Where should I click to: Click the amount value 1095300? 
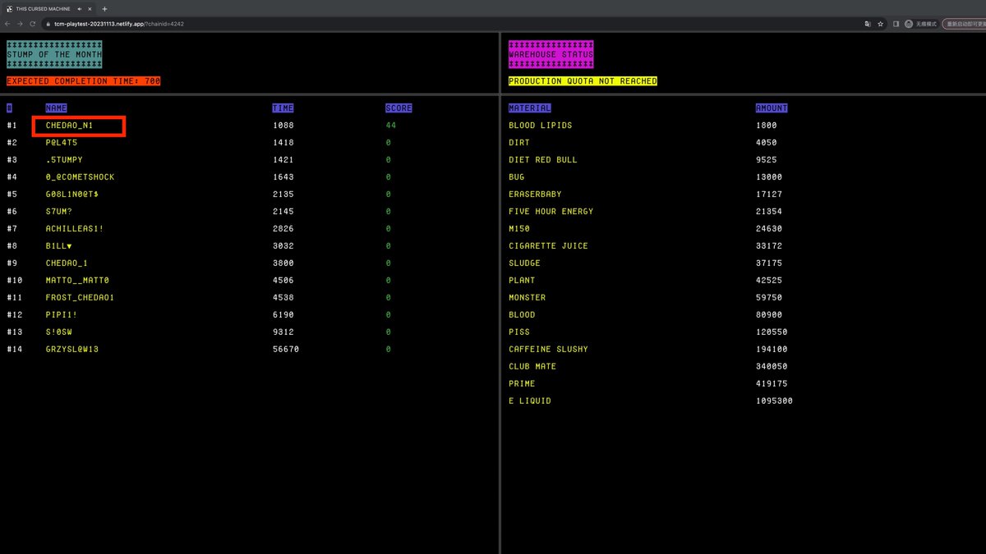[774, 401]
